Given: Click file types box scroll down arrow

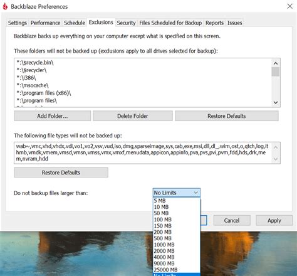Looking at the screenshot, I should [x=276, y=159].
